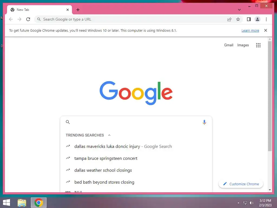Open the tab search dropdown arrow
This screenshot has width=277, height=208.
pyautogui.click(x=239, y=10)
